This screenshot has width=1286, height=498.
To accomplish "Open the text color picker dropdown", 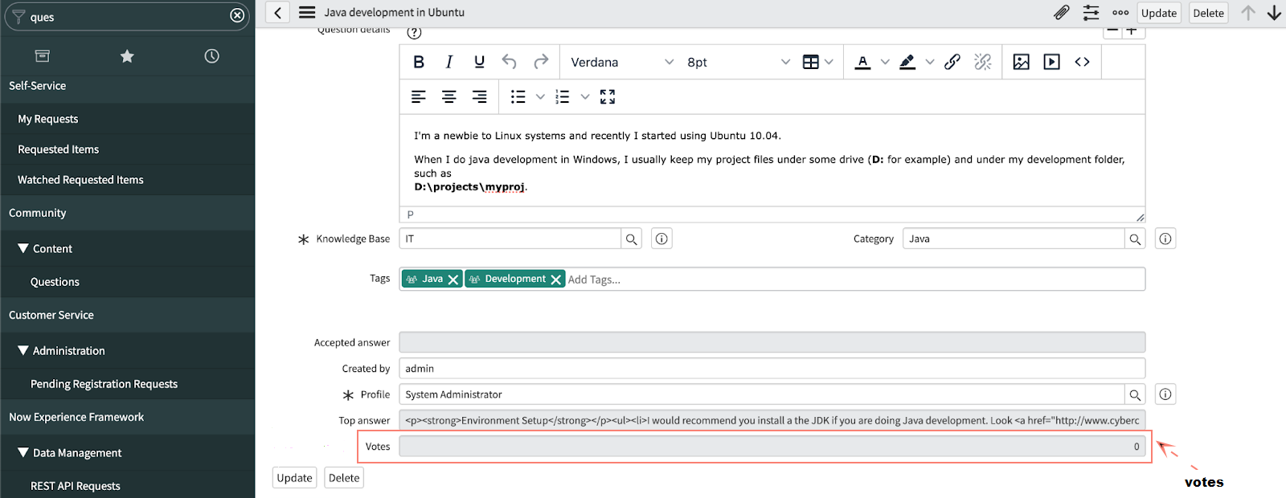I will click(885, 62).
